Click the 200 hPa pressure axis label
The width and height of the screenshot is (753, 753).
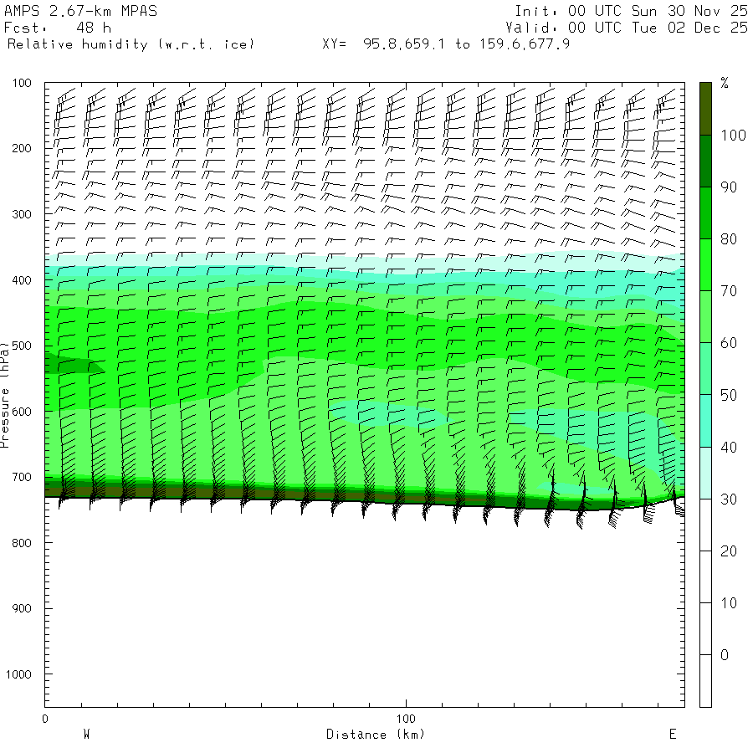click(x=22, y=148)
